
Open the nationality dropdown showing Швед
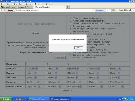point(117,86)
